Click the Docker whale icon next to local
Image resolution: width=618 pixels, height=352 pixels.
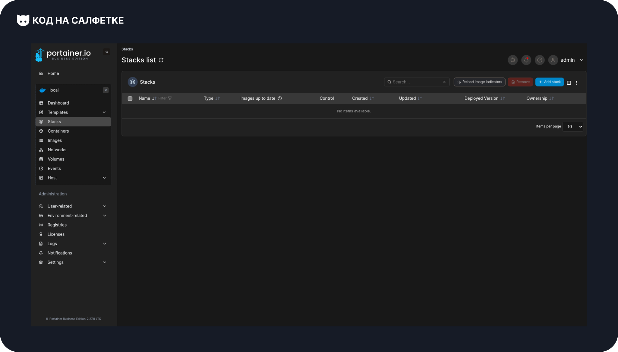pyautogui.click(x=42, y=90)
